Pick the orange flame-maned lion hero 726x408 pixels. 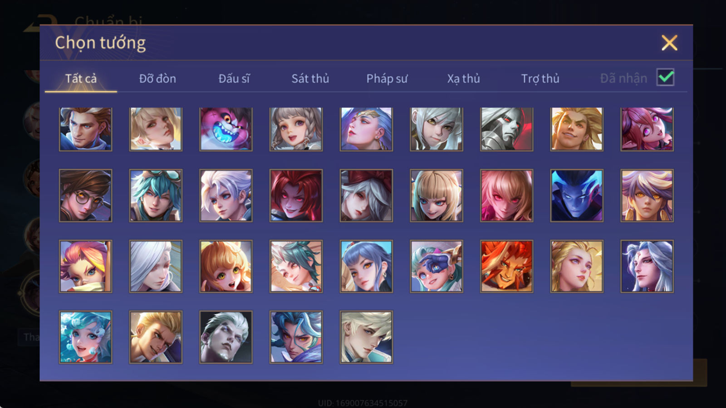[x=506, y=266]
